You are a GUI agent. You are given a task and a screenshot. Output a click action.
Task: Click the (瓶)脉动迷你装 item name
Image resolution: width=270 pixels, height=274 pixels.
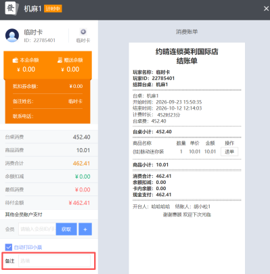click(148, 152)
